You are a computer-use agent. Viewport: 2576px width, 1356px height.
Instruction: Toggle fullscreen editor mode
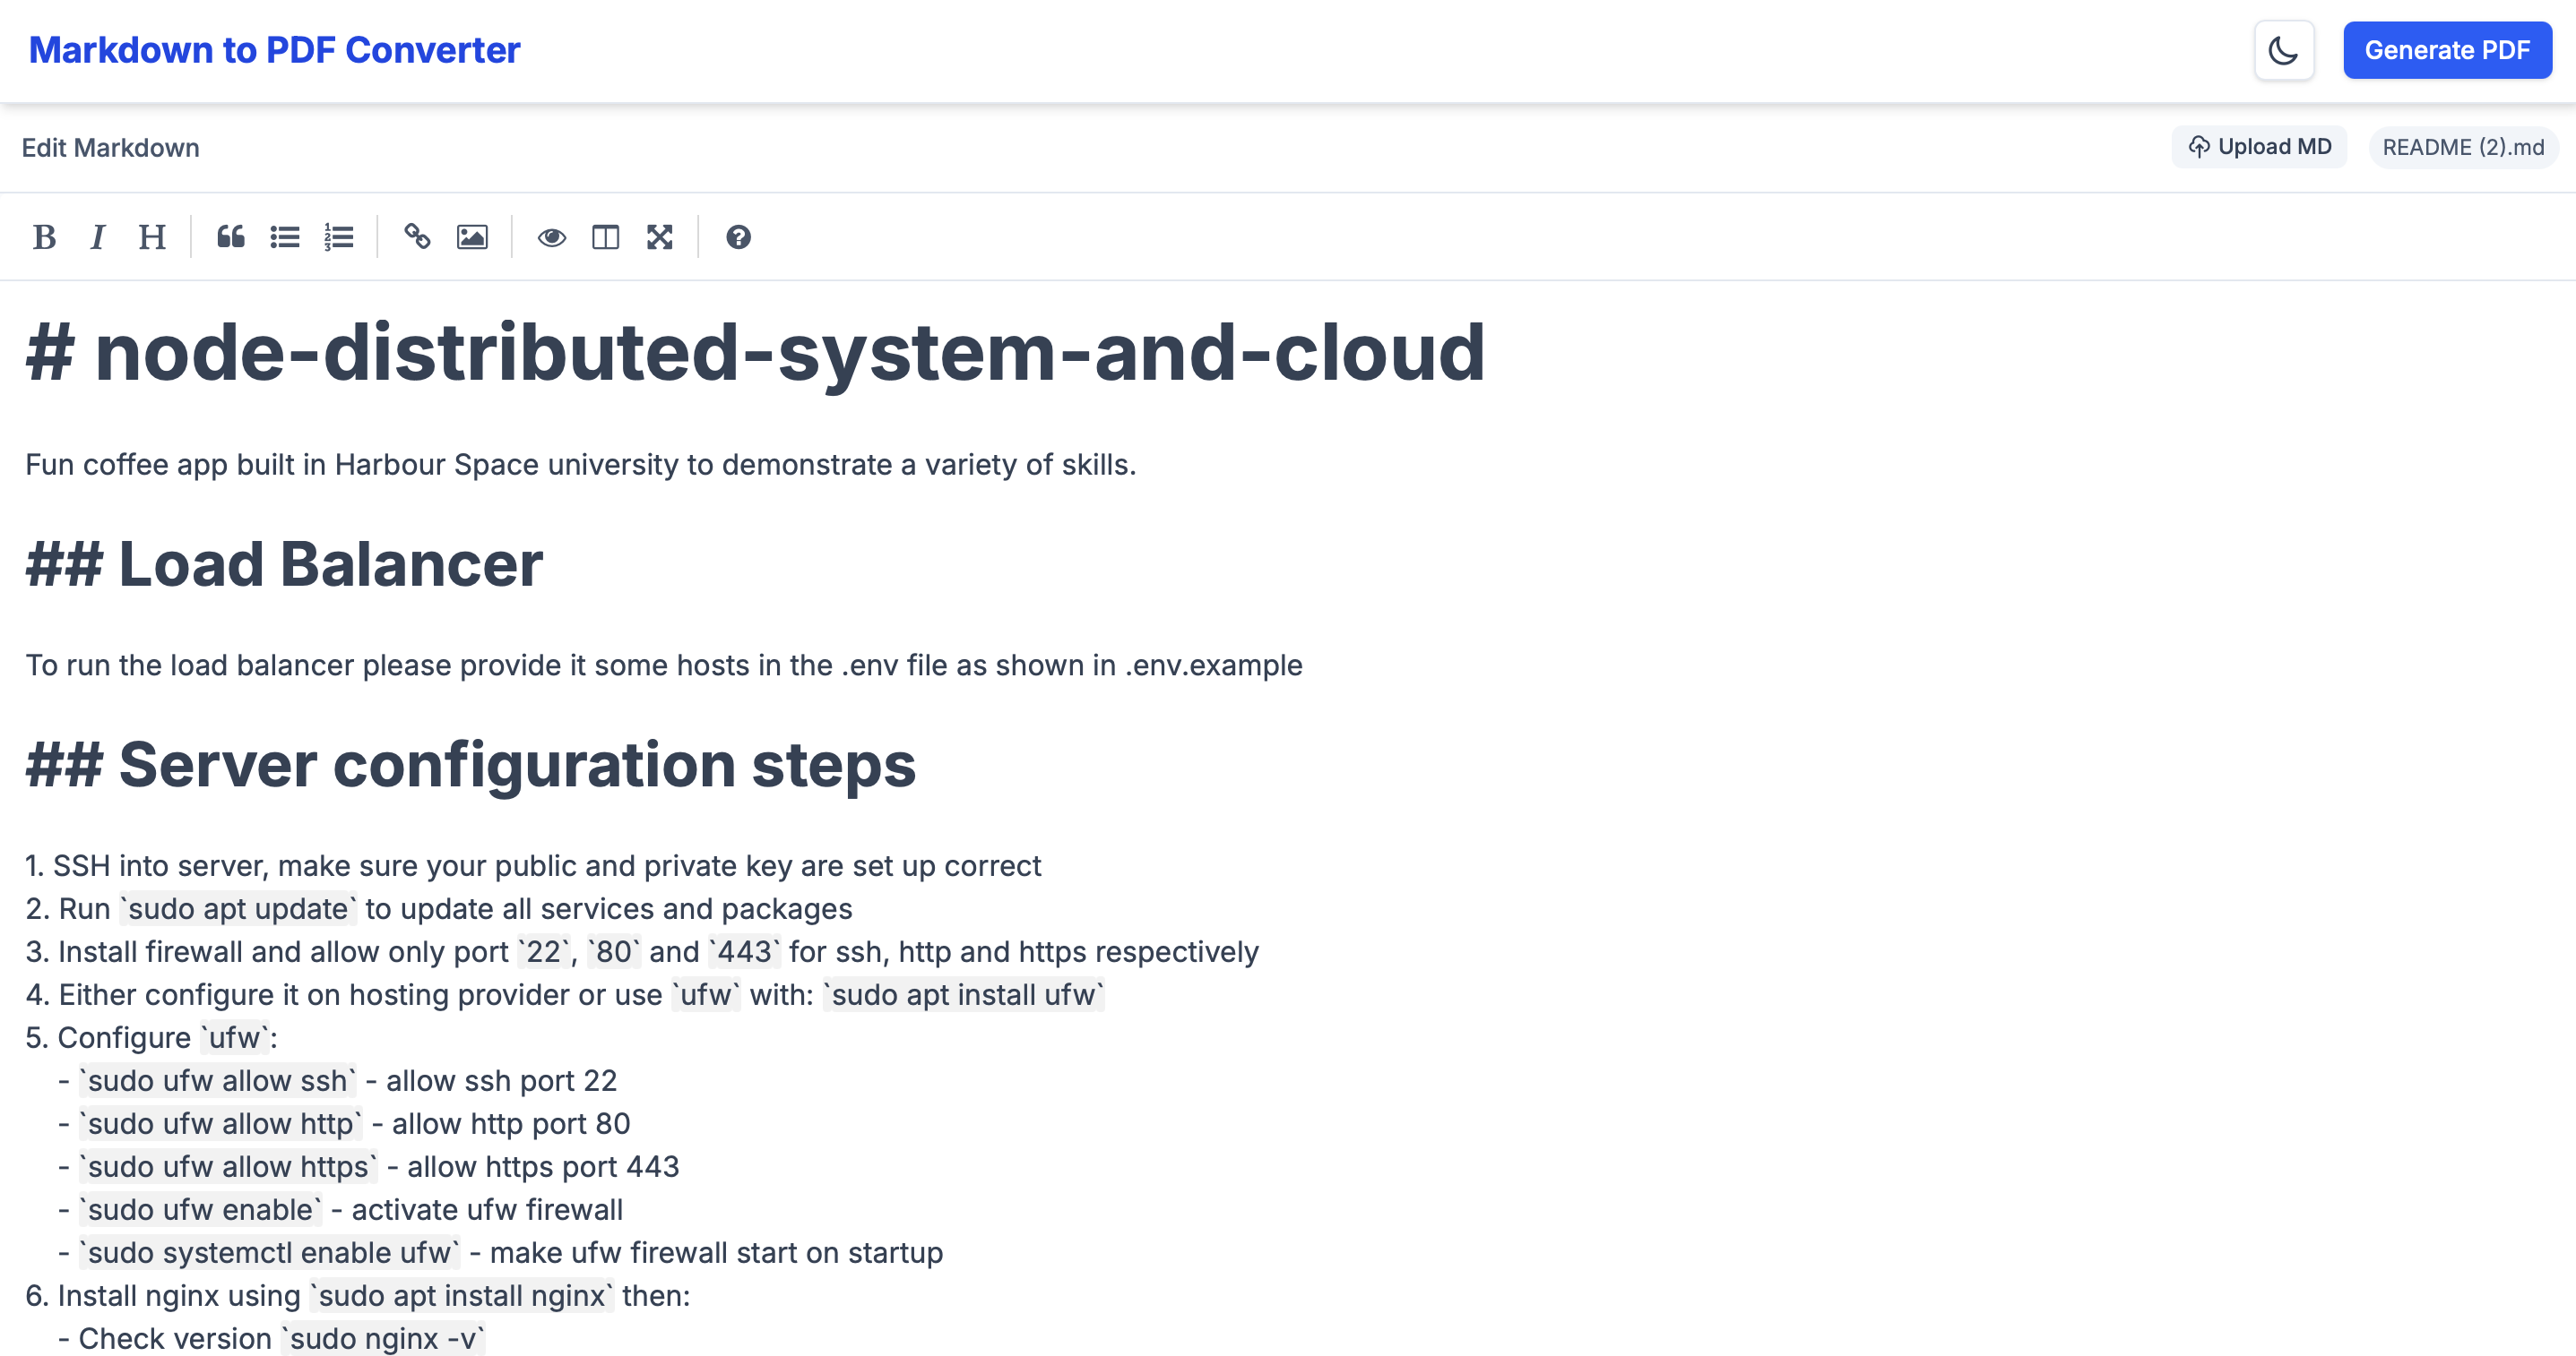click(659, 236)
